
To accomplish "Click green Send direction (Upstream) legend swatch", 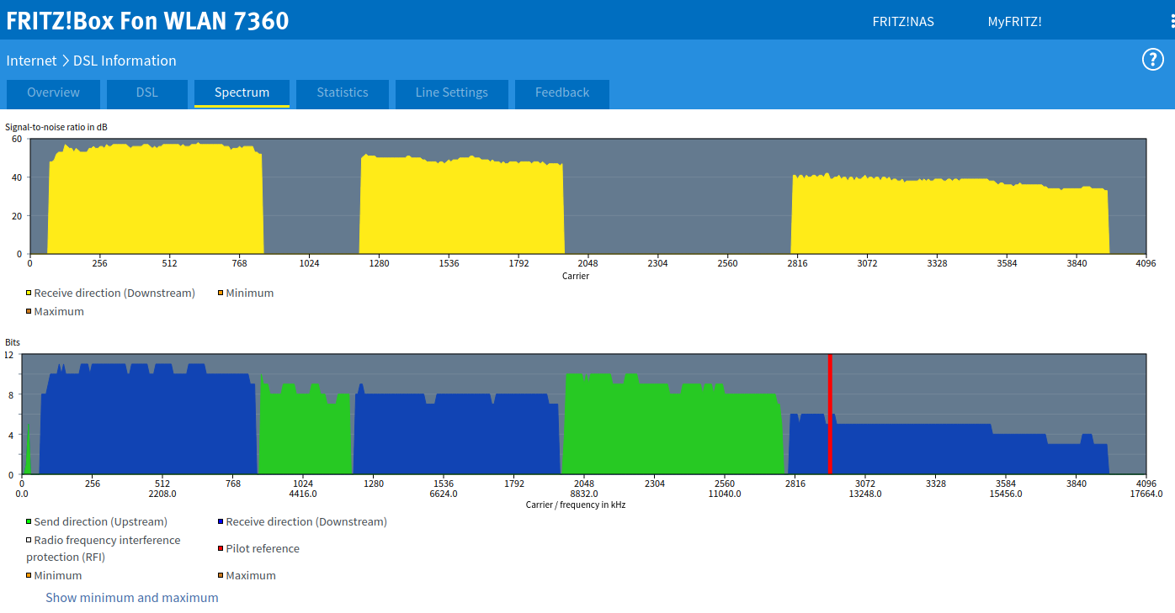I will tap(29, 522).
